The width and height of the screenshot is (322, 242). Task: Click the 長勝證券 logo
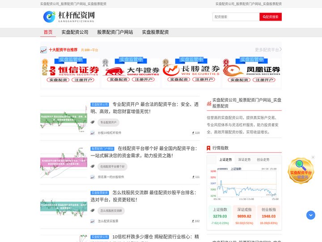tap(191, 70)
